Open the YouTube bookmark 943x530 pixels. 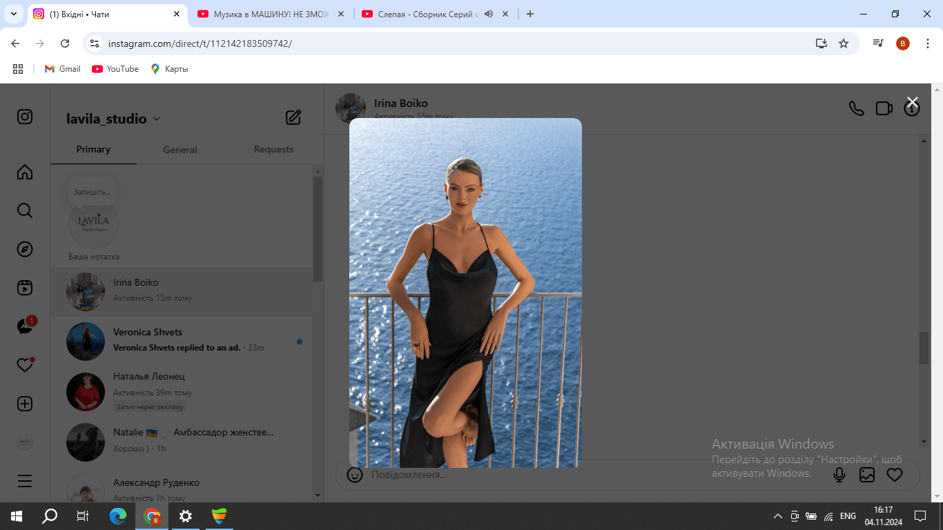(115, 69)
